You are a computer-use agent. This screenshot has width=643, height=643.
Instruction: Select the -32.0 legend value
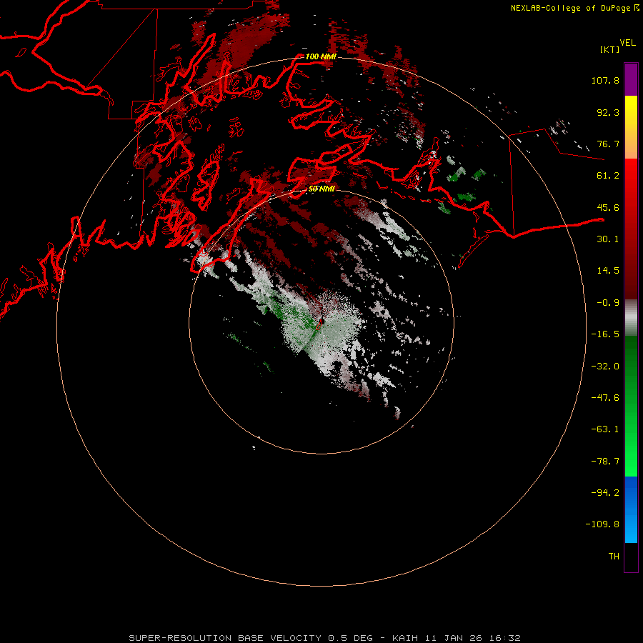[605, 367]
